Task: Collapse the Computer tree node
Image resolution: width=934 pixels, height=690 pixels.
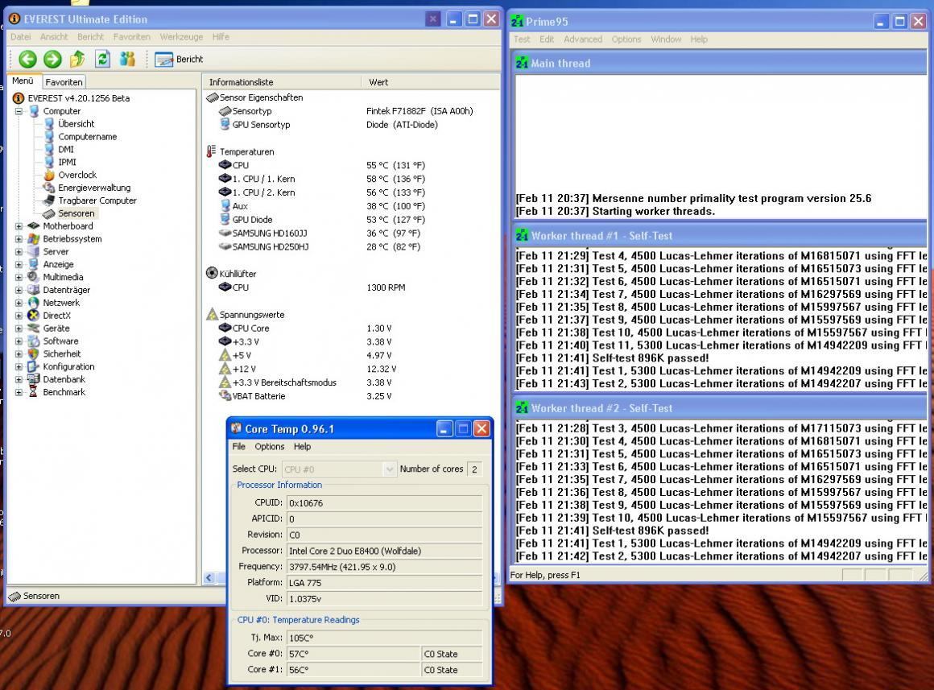Action: coord(19,111)
